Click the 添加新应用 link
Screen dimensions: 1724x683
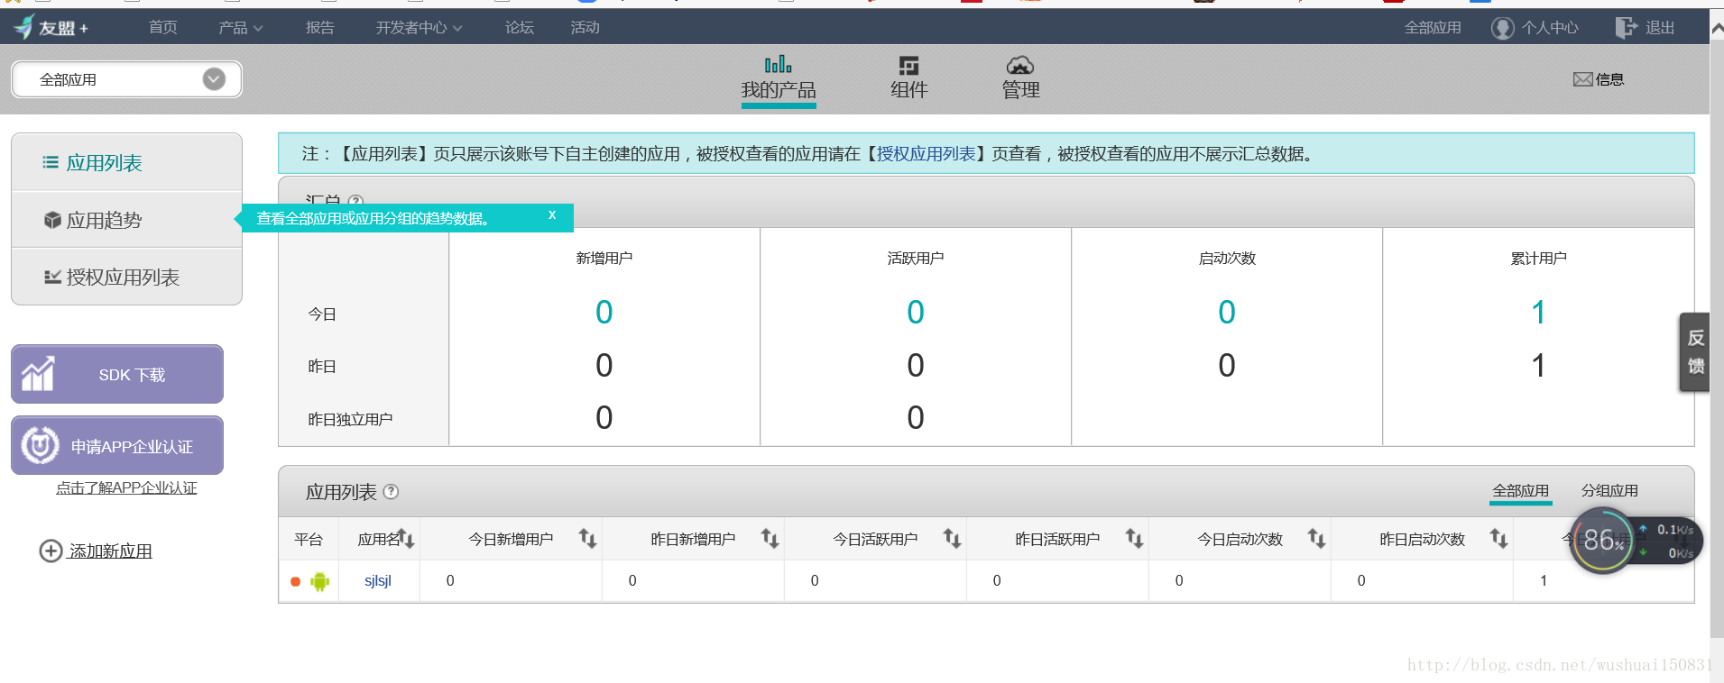(111, 551)
